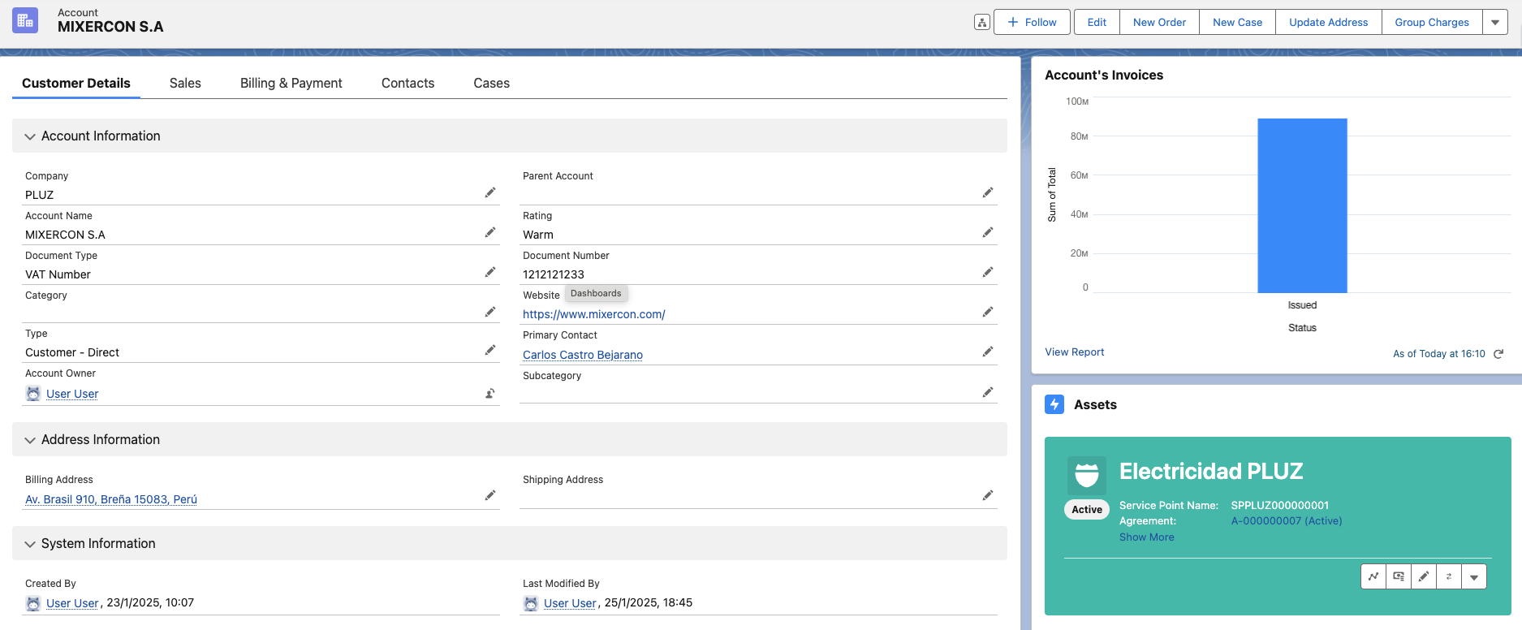The width and height of the screenshot is (1522, 630).
Task: Follow this account
Action: (1032, 23)
